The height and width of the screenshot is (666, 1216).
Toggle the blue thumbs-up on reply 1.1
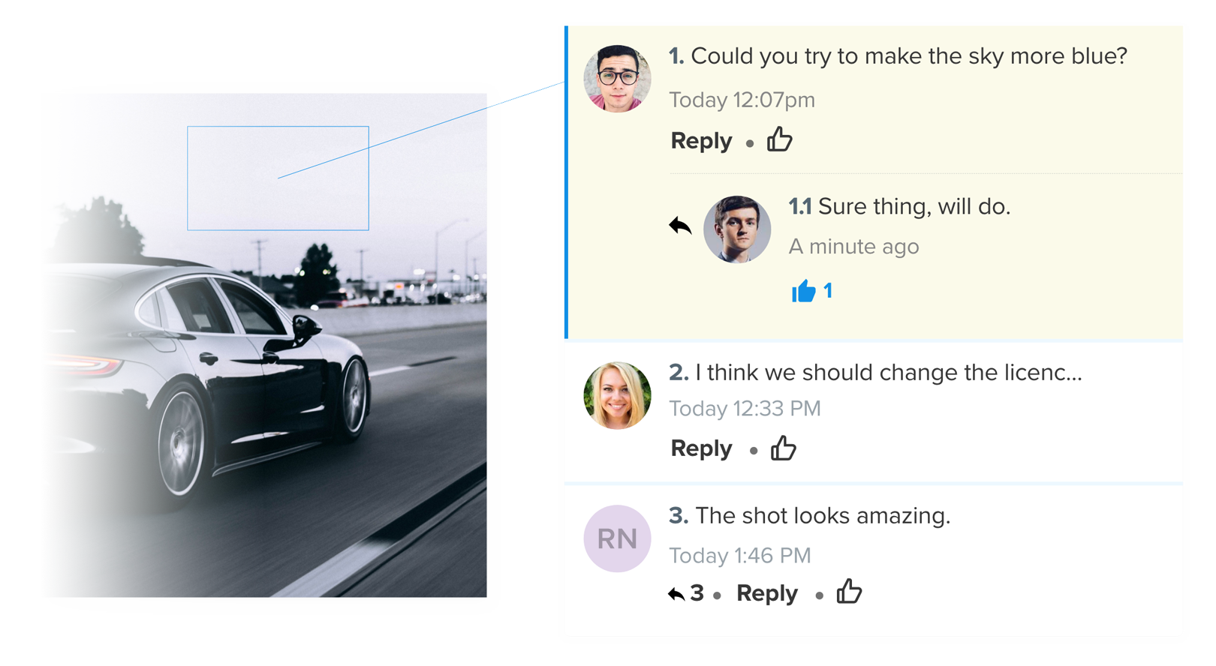[804, 291]
